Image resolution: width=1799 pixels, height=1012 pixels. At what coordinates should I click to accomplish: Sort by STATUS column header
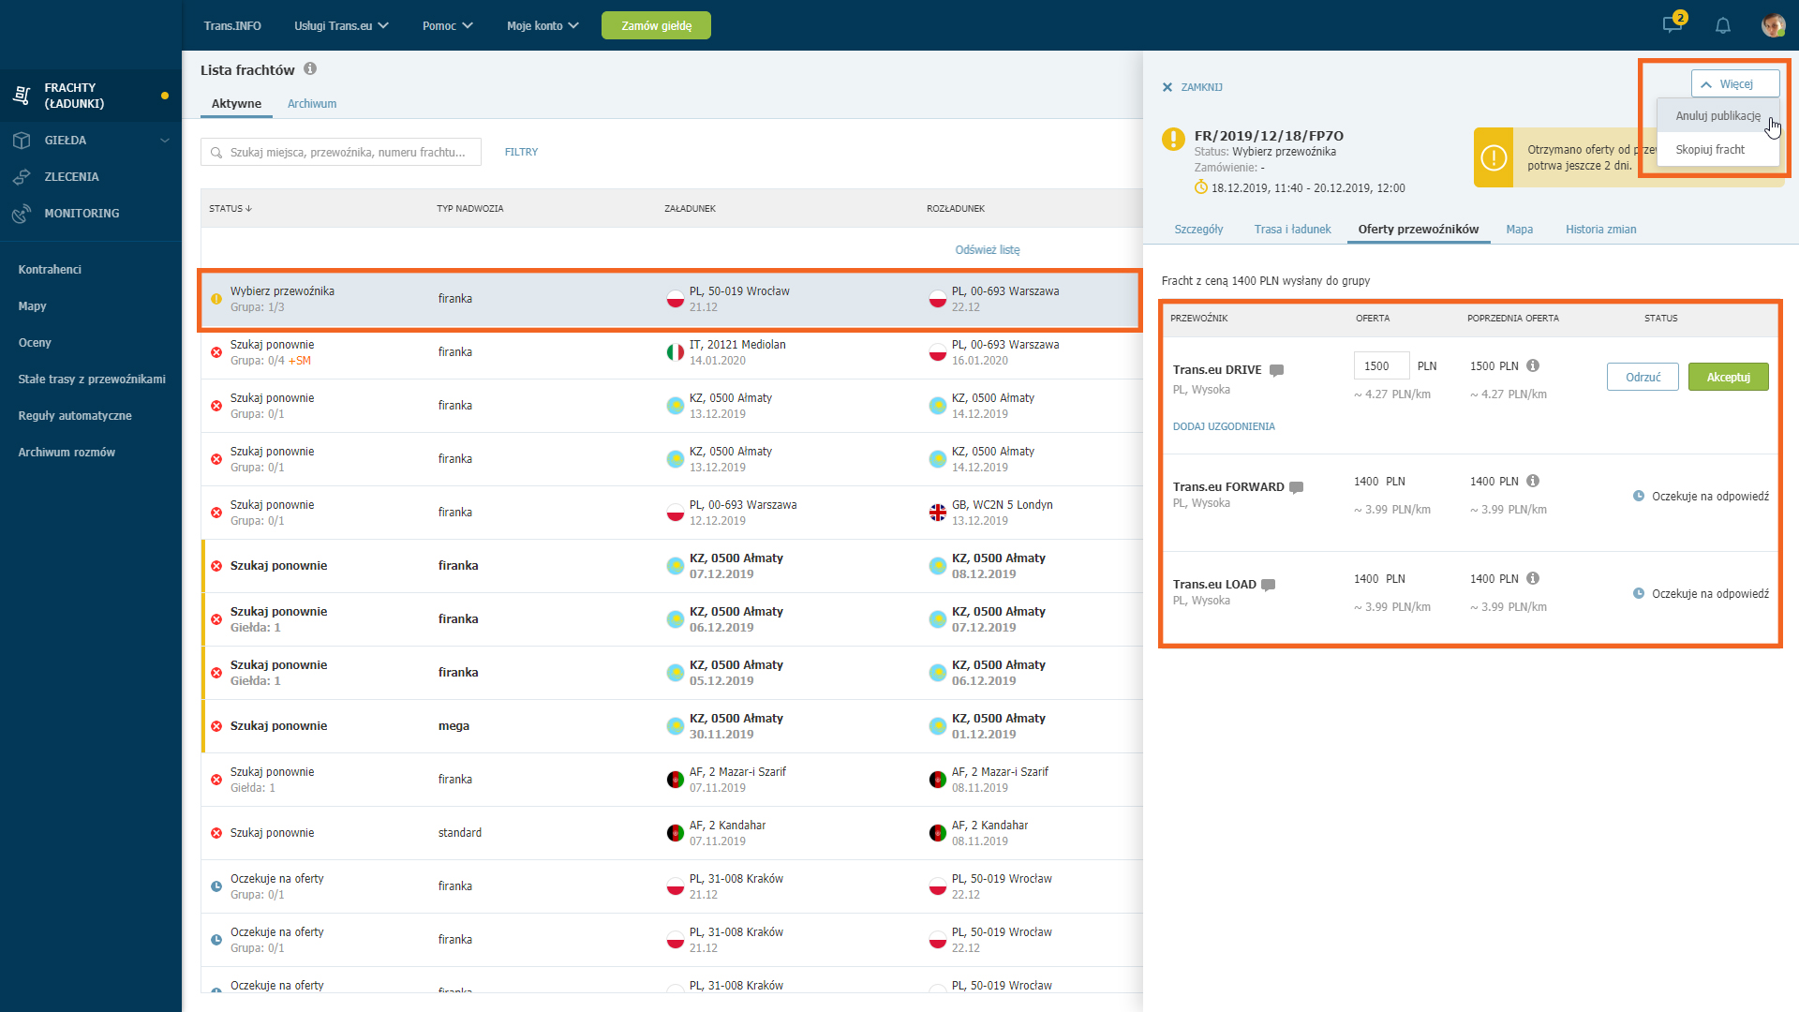(230, 208)
